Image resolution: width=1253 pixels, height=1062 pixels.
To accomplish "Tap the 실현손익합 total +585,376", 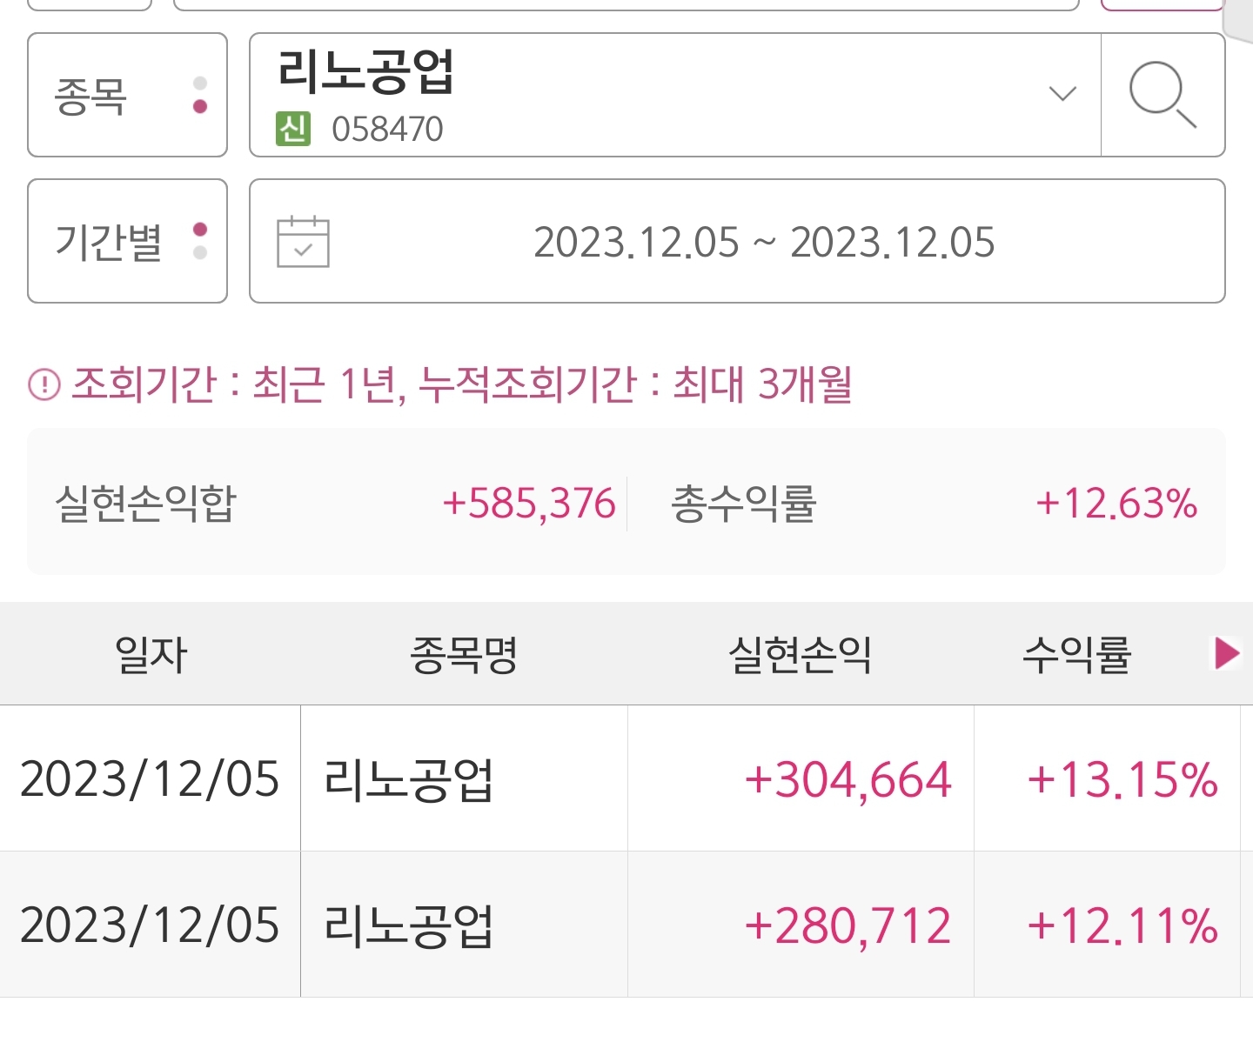I will 529,504.
